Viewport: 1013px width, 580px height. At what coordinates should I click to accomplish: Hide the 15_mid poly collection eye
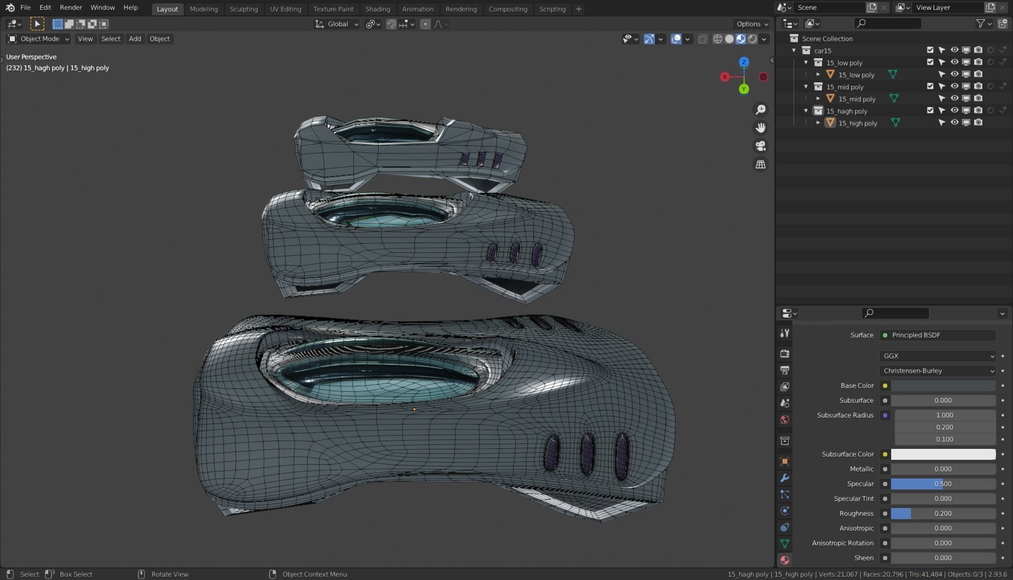click(x=954, y=86)
